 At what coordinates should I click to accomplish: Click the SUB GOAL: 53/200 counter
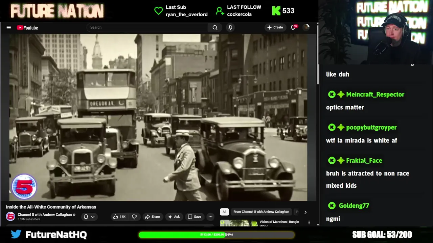[382, 235]
